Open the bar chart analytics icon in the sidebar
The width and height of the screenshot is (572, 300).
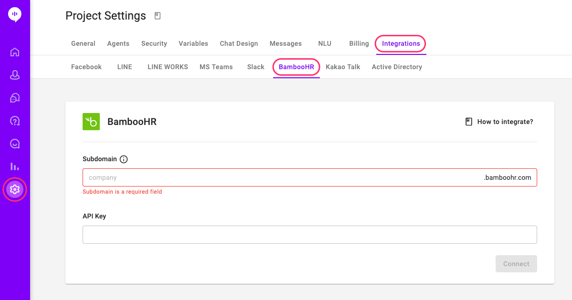(x=15, y=166)
